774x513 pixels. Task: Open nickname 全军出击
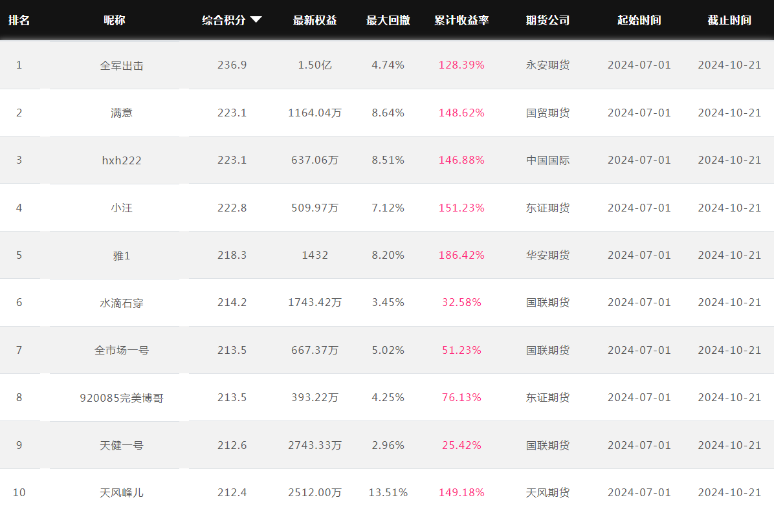122,65
